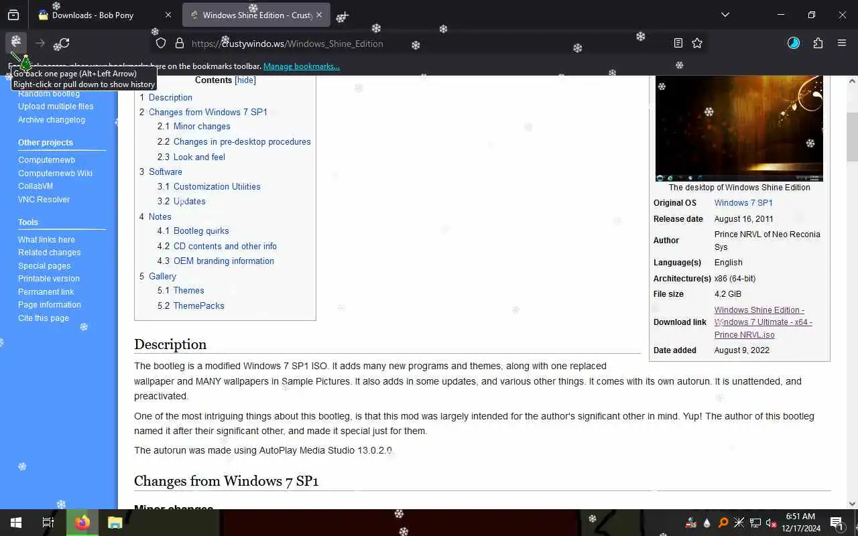858x536 pixels.
Task: Jump to Gallery section in contents
Action: (162, 276)
